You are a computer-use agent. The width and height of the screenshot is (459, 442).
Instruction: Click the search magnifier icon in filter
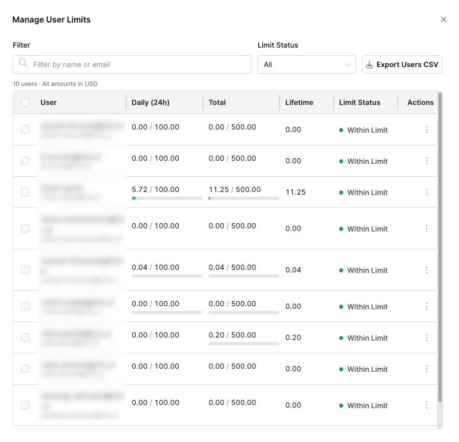click(23, 62)
